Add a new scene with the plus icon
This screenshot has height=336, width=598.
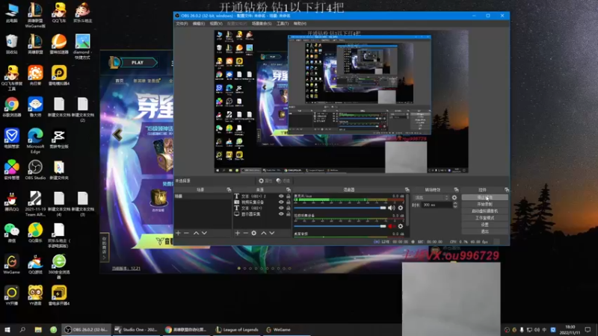[x=178, y=233]
